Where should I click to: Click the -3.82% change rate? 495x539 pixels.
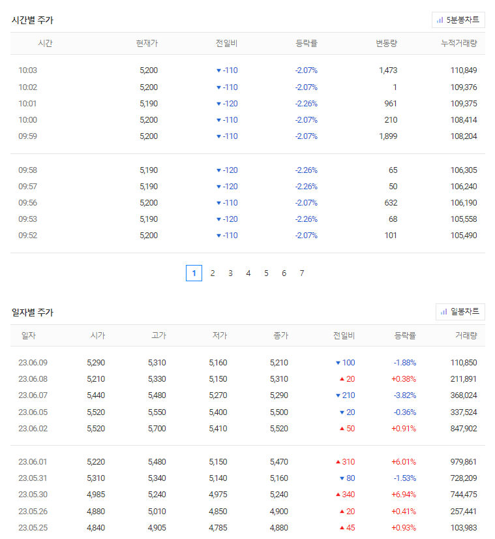(x=404, y=395)
